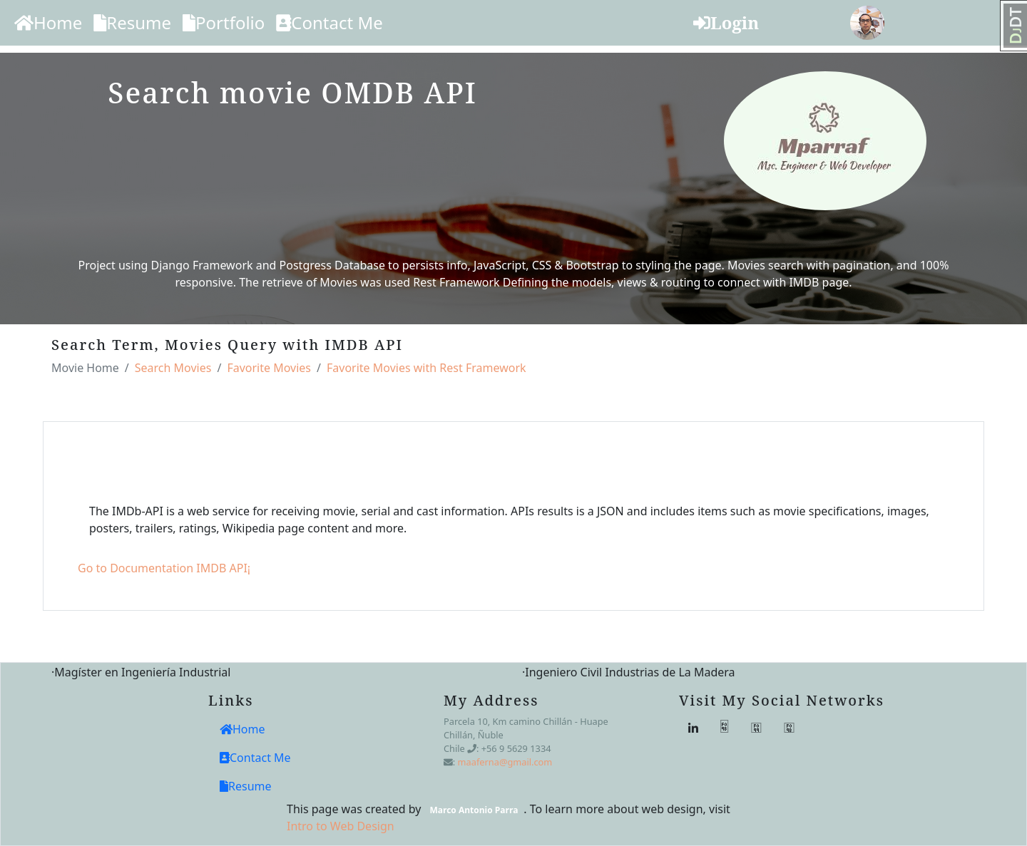The width and height of the screenshot is (1027, 846).
Task: Open the Django Debug Toolbar DJDT handle
Action: point(1014,26)
